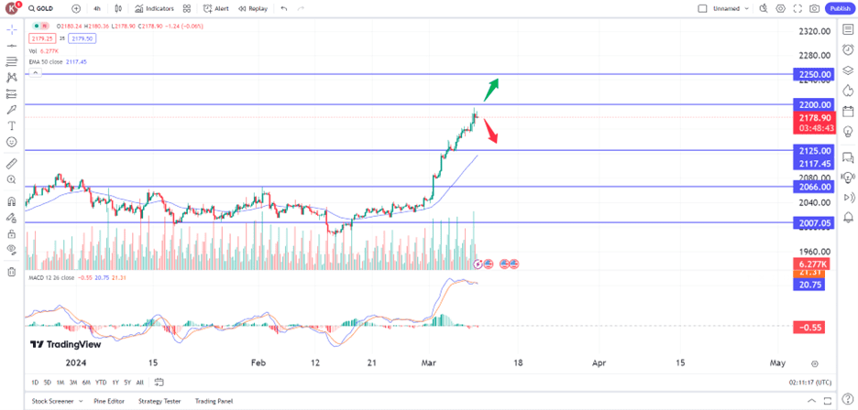Image resolution: width=858 pixels, height=410 pixels.
Task: Open the Indicators menu
Action: (154, 9)
